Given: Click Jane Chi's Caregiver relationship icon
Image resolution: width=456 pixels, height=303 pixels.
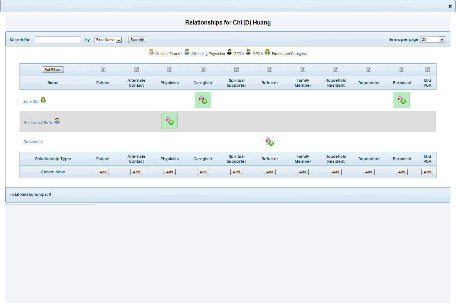Looking at the screenshot, I should click(203, 100).
